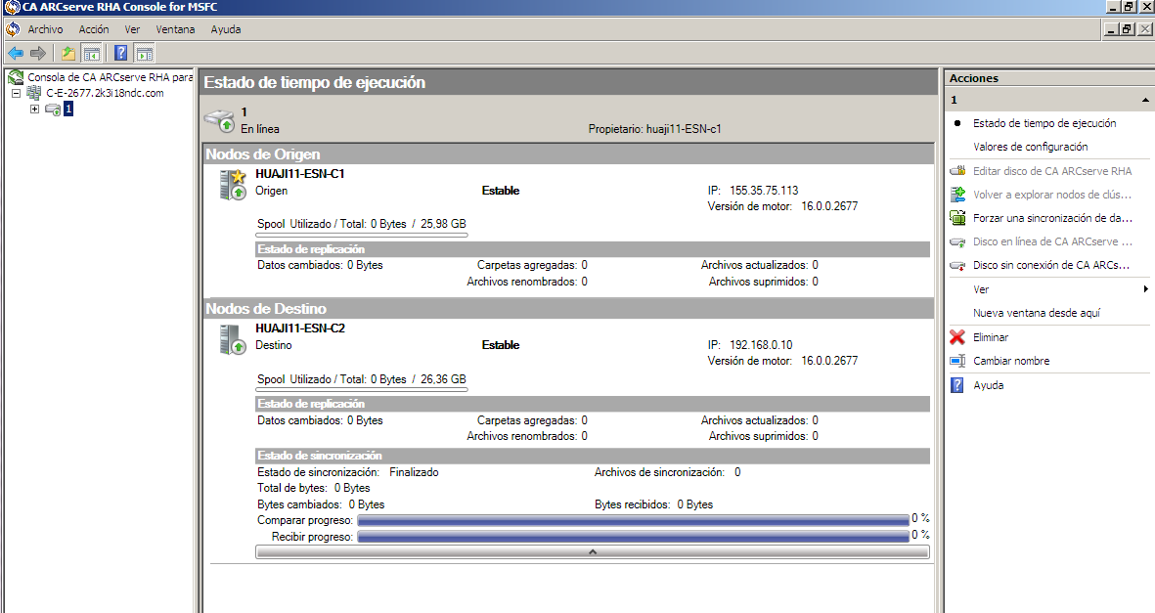This screenshot has height=613, width=1155.
Task: Click Forzar una sincronización de datos icon
Action: point(957,218)
